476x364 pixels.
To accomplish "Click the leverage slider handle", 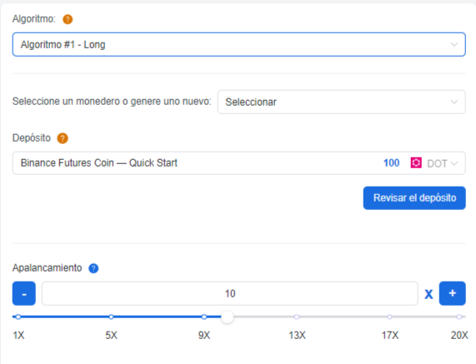I will (x=227, y=317).
